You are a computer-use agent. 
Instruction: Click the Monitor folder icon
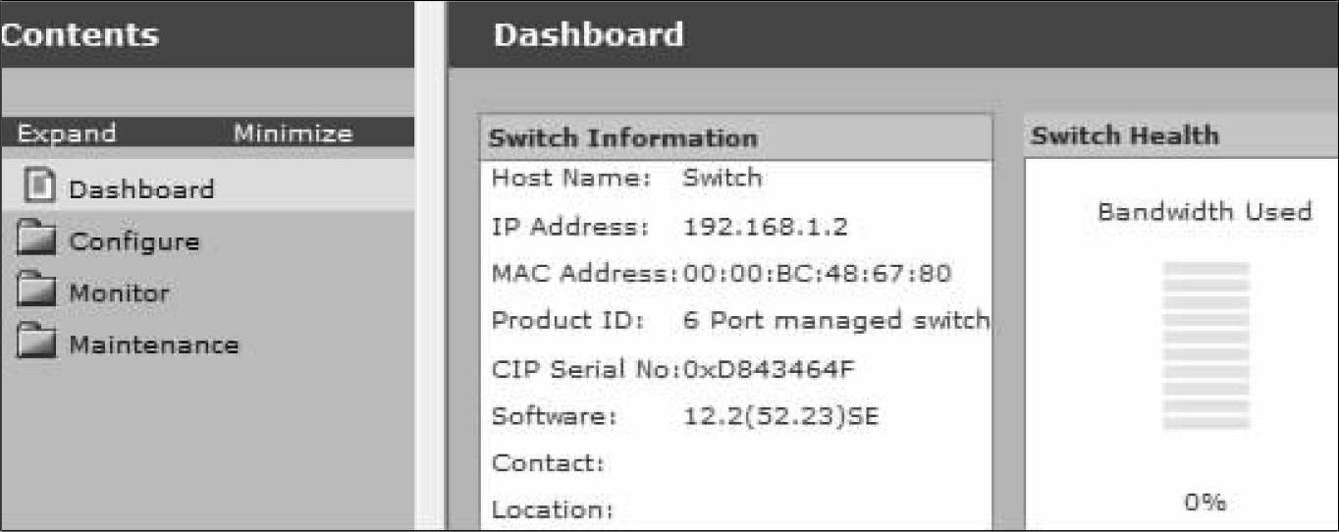pos(36,293)
